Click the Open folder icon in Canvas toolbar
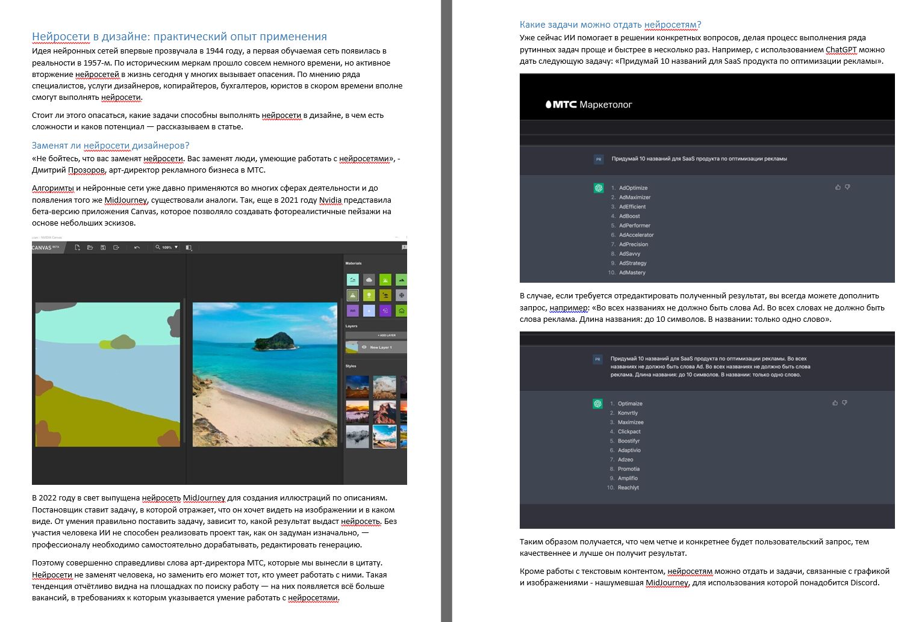 coord(90,247)
